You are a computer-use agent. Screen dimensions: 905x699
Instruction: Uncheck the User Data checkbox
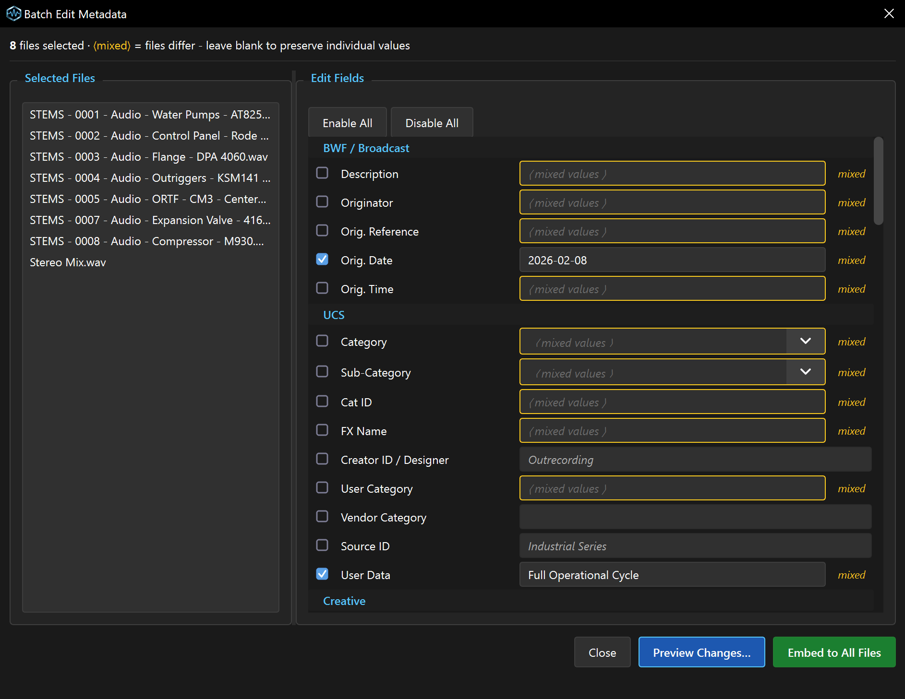pos(322,574)
